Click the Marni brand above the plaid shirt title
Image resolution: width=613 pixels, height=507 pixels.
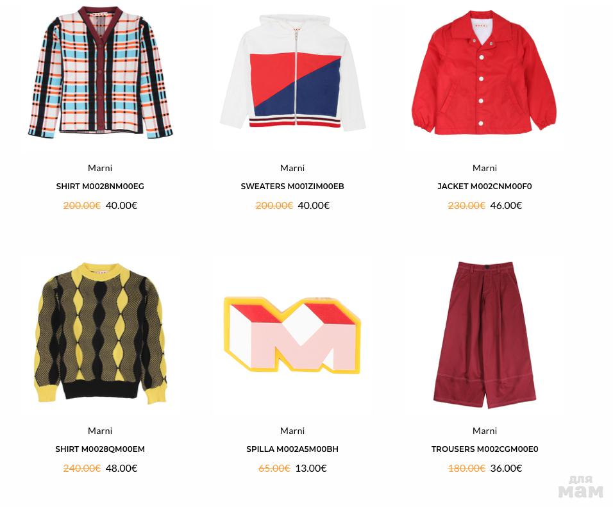[x=100, y=168]
